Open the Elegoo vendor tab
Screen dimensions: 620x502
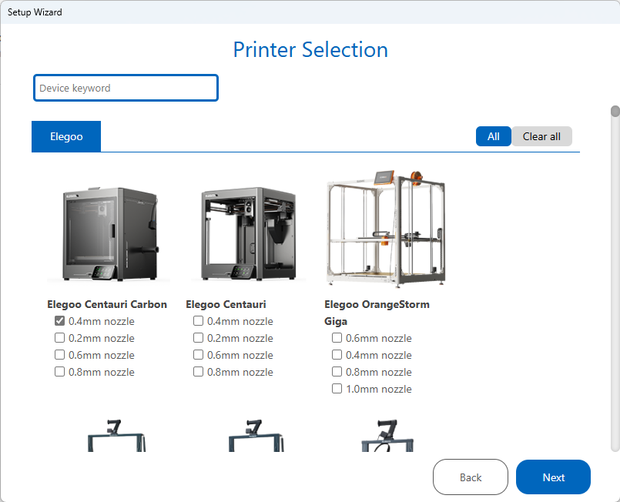[66, 136]
